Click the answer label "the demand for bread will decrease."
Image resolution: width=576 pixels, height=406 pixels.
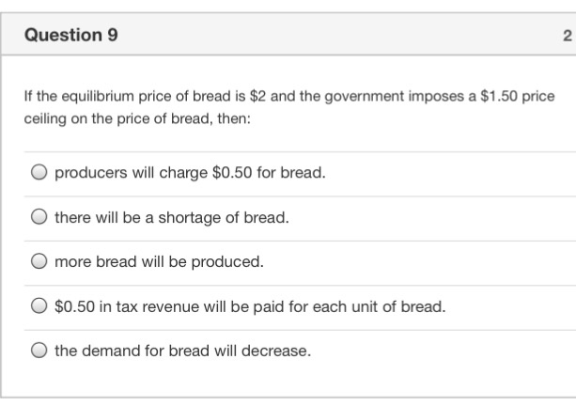coord(182,351)
